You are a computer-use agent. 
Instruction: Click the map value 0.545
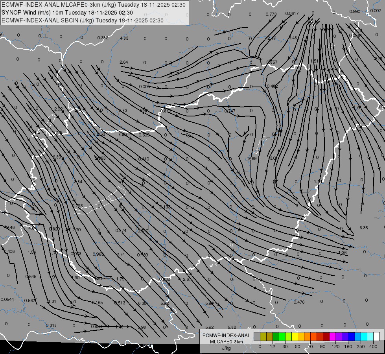pos(31,277)
